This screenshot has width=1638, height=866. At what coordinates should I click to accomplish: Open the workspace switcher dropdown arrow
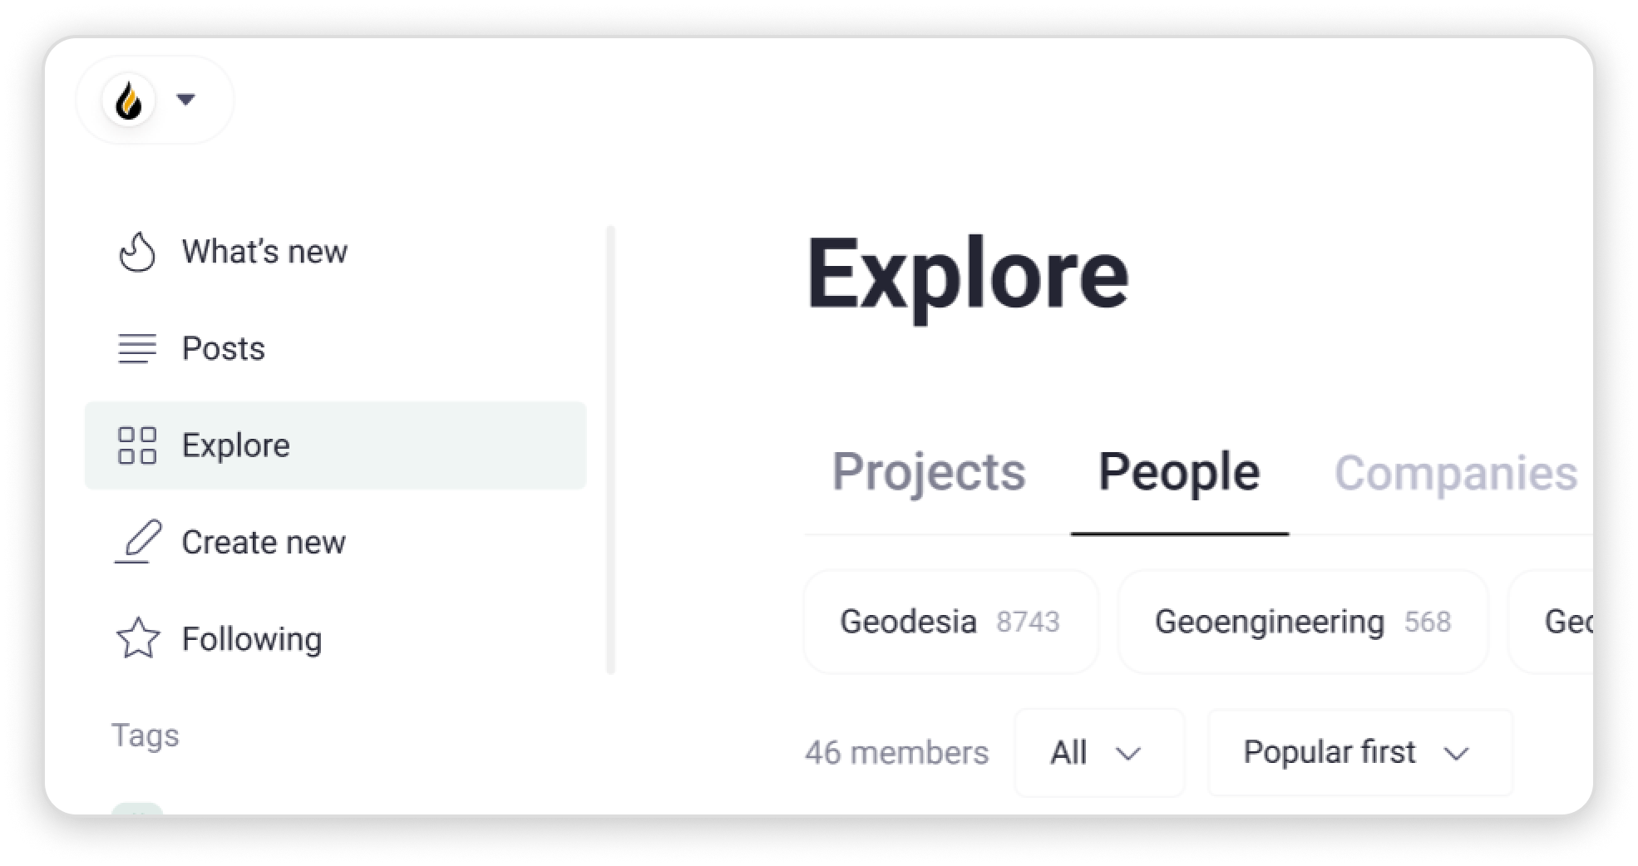pyautogui.click(x=186, y=100)
